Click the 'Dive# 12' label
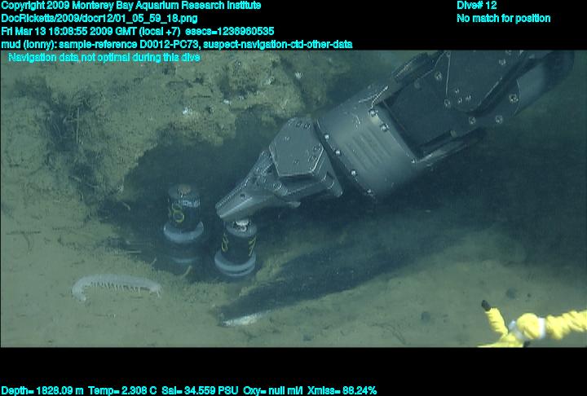 click(x=477, y=6)
